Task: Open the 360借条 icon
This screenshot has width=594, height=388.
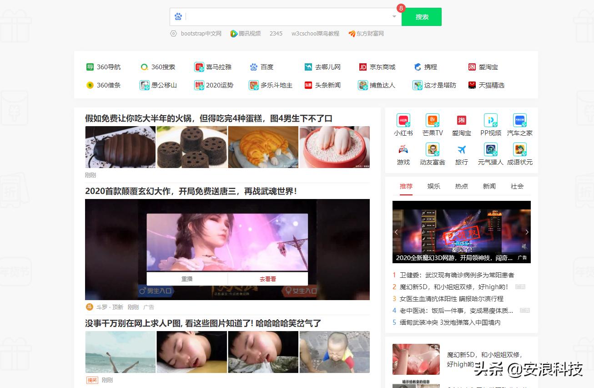Action: coord(104,85)
